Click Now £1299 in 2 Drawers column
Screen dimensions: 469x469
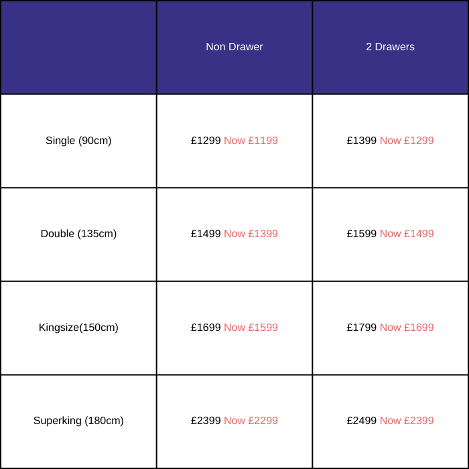tap(407, 141)
